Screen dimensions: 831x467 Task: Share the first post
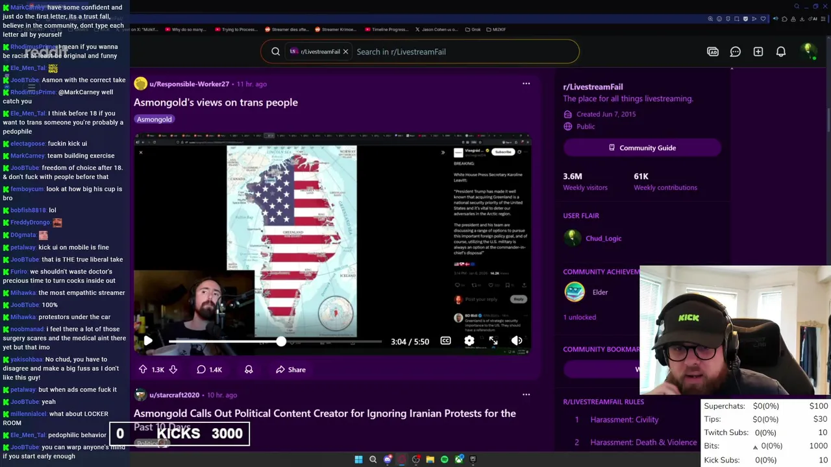click(290, 370)
